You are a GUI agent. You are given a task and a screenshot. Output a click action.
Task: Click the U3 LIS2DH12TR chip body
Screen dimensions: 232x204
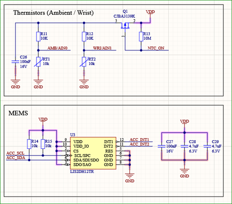pyautogui.click(x=93, y=153)
